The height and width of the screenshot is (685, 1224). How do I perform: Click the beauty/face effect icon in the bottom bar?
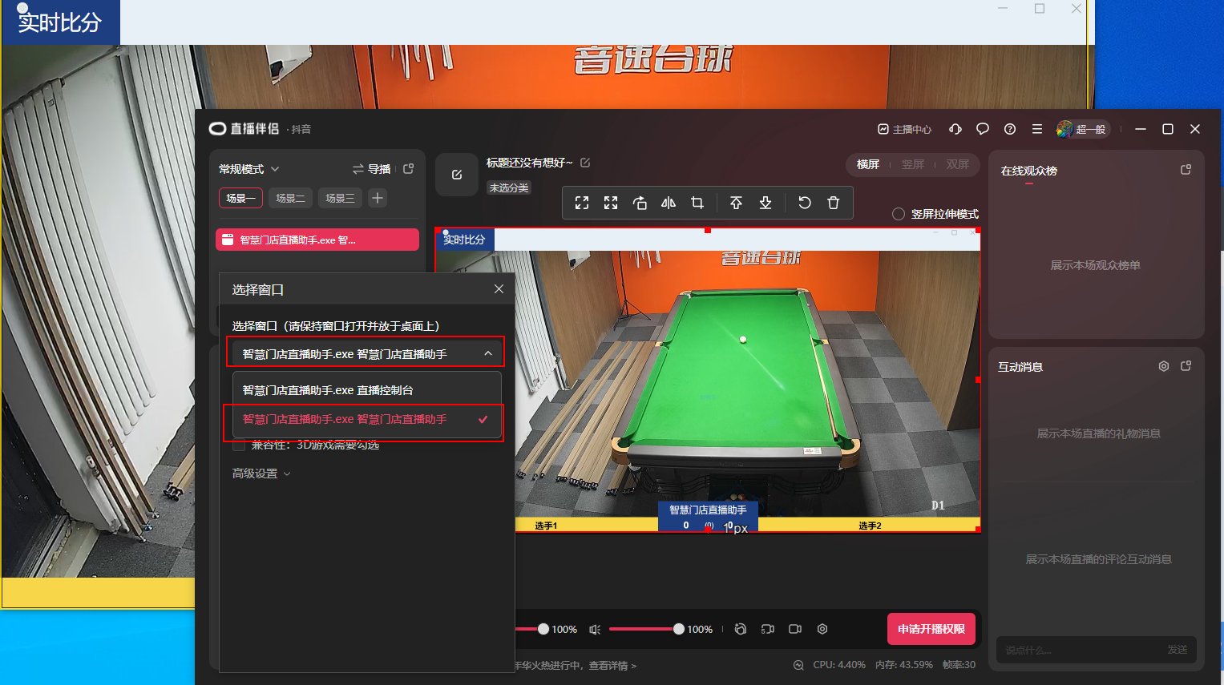741,630
